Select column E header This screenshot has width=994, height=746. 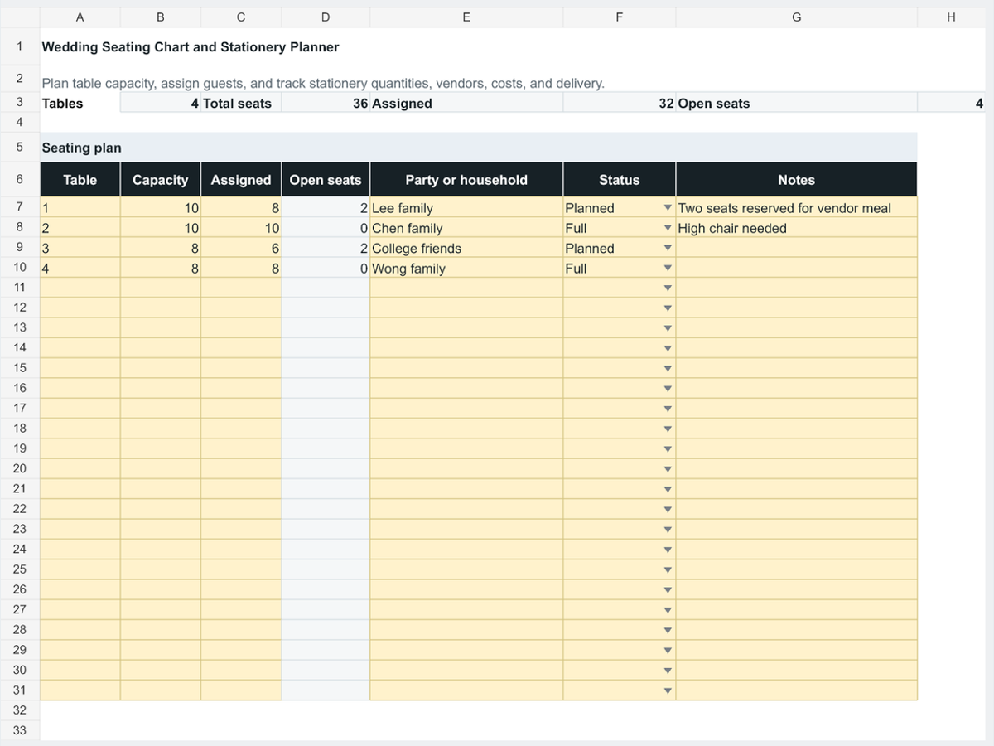pyautogui.click(x=466, y=17)
